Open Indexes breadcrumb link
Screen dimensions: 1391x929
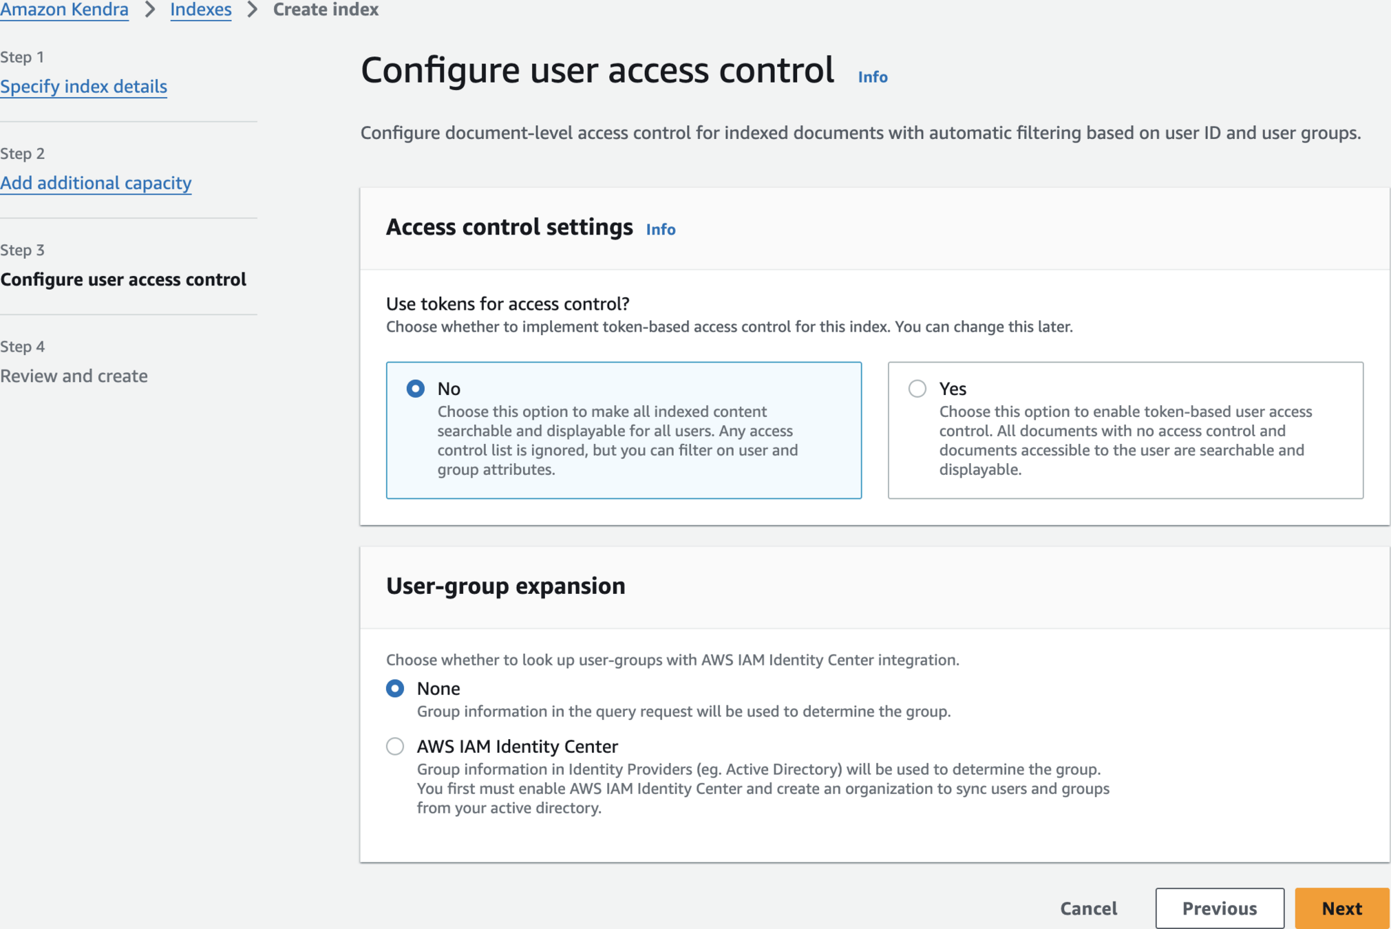tap(200, 10)
